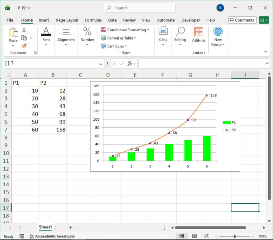This screenshot has width=273, height=240.
Task: Open the Copy options dropdown arrow
Action: [31, 38]
